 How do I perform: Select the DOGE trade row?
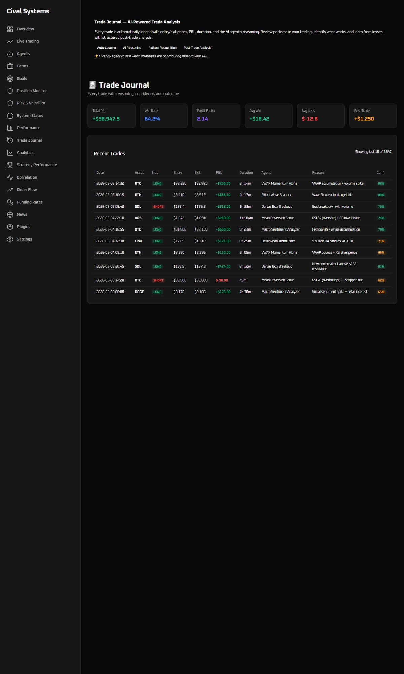pos(242,292)
